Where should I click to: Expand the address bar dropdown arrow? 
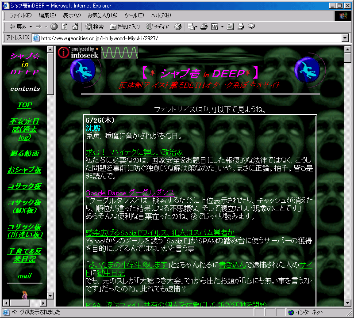coord(345,38)
